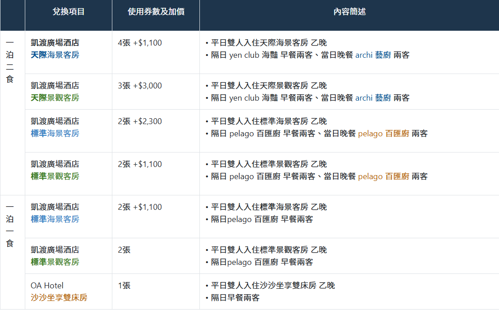Click blue archi 藝廚 in 天際海景客房 row
Image resolution: width=499 pixels, height=310 pixels.
(x=373, y=55)
